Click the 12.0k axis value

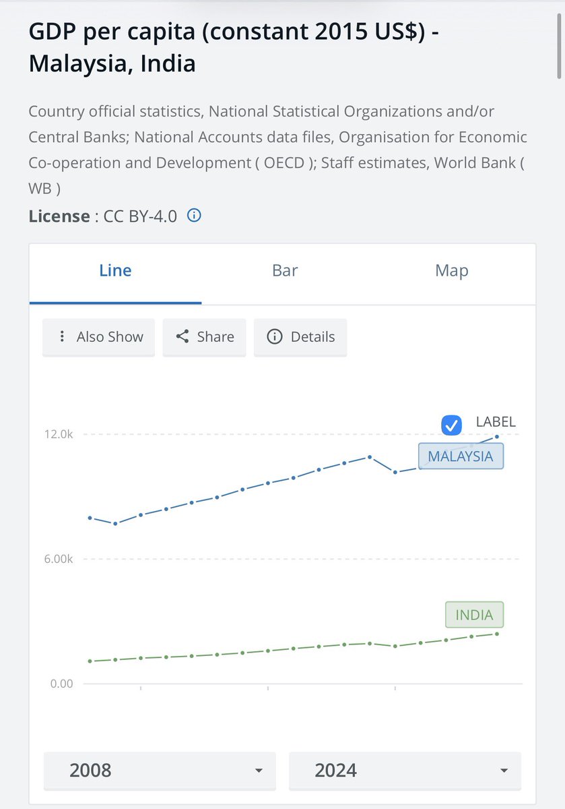(59, 434)
